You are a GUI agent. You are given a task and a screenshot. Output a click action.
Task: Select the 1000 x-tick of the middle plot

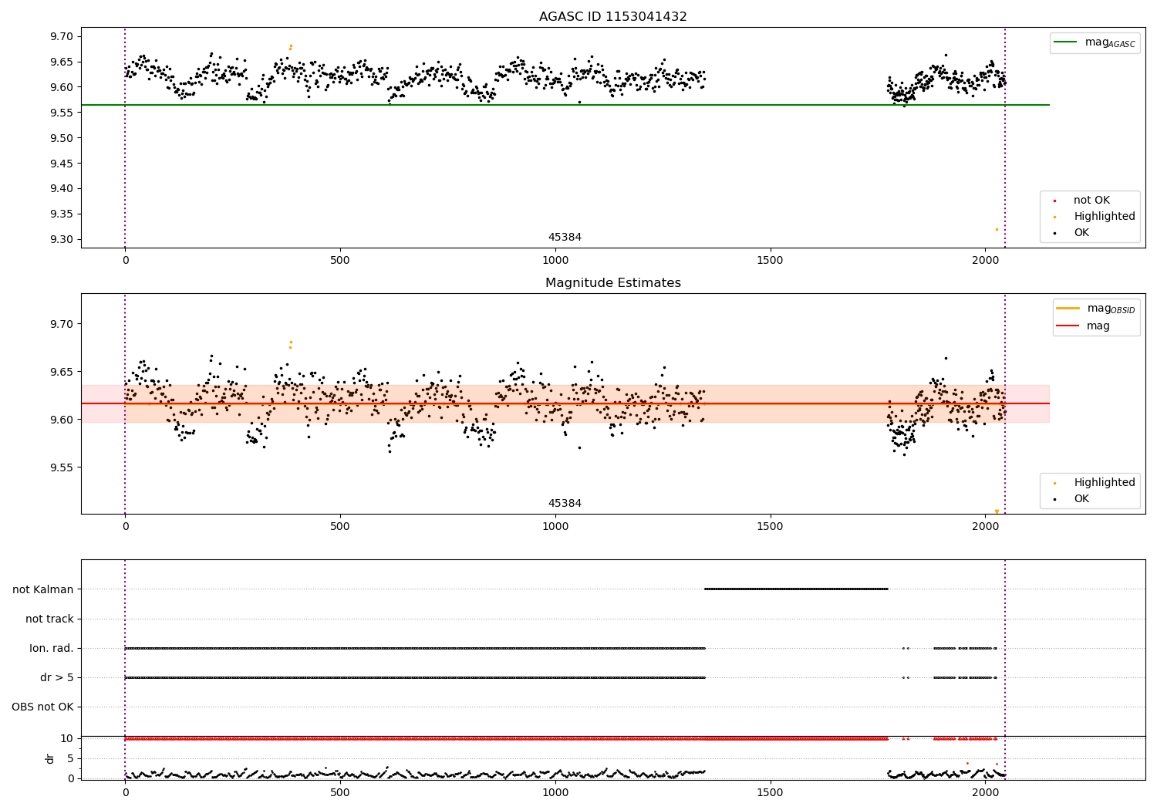point(555,527)
